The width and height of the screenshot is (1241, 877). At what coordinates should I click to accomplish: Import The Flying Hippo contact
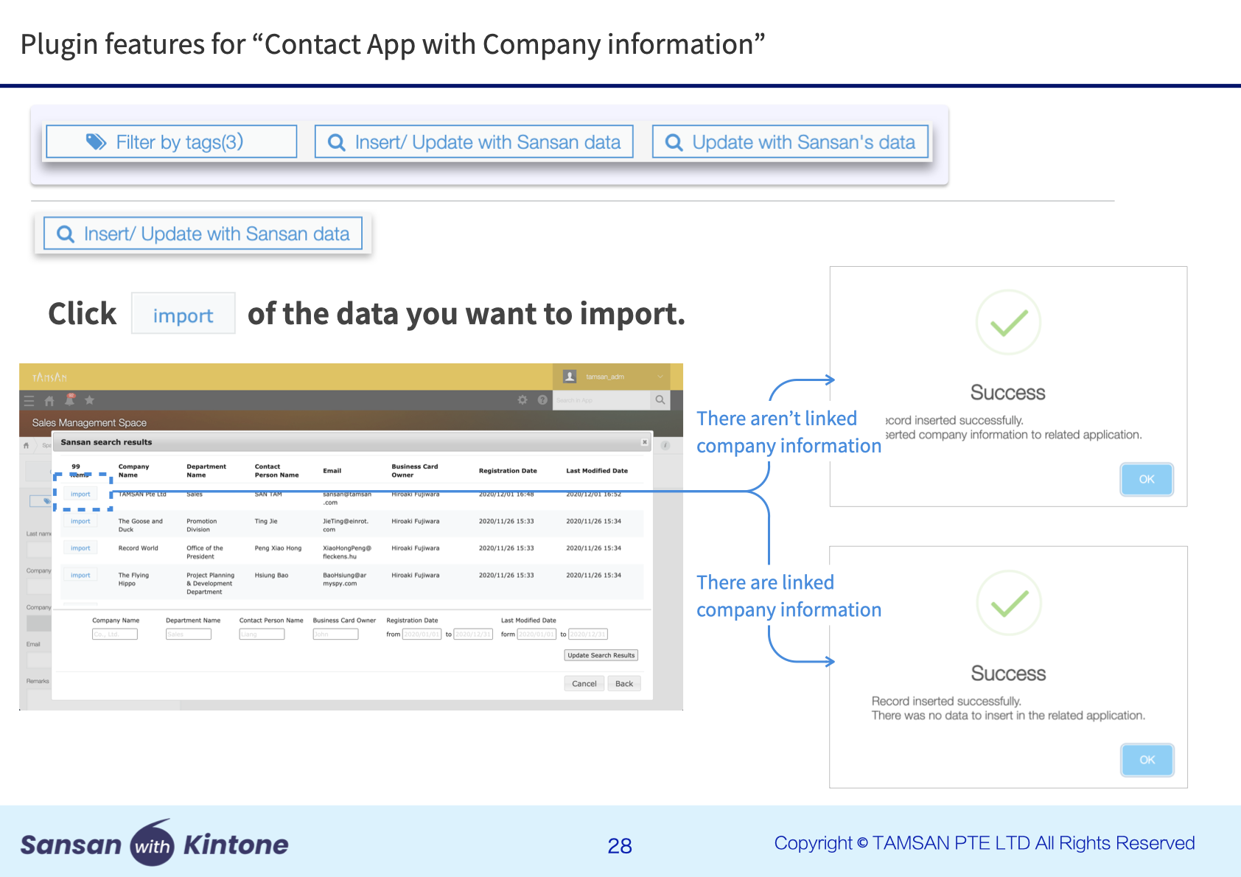point(81,576)
